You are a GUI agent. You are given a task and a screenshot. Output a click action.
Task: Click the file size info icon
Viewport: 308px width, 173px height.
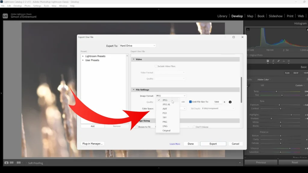(x=230, y=102)
